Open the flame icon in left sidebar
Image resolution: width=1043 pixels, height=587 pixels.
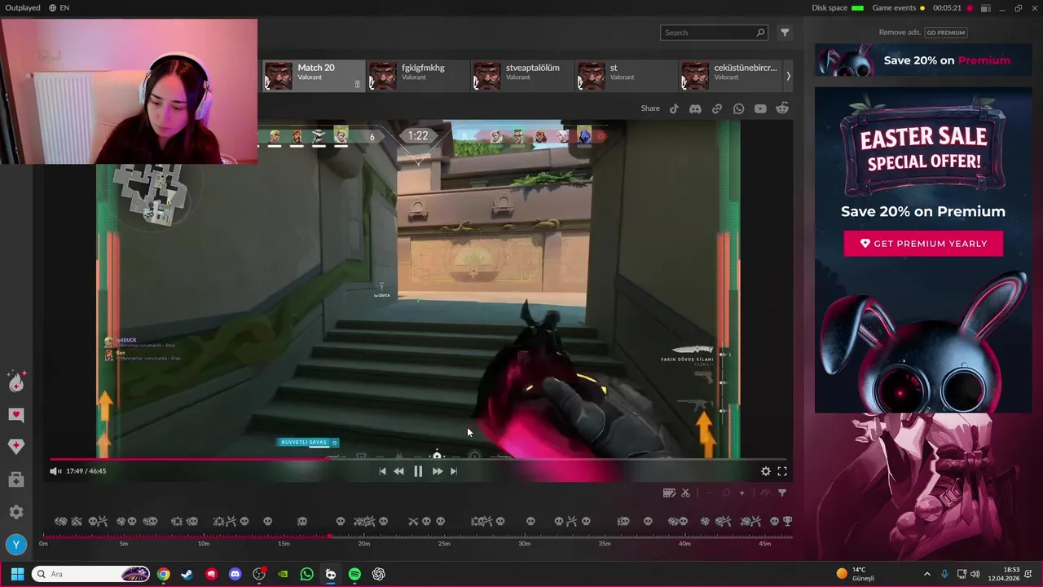16,382
